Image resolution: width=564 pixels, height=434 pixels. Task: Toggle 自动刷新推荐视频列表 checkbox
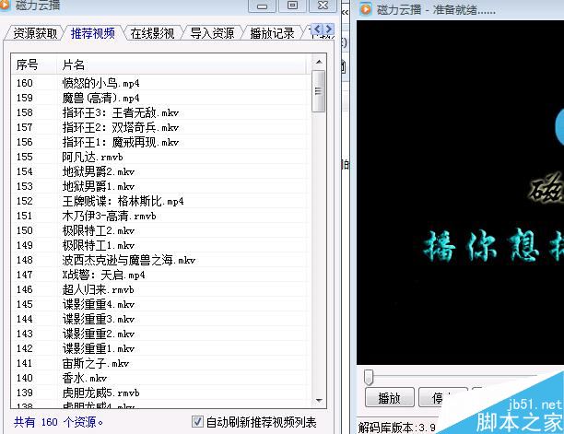(x=197, y=421)
